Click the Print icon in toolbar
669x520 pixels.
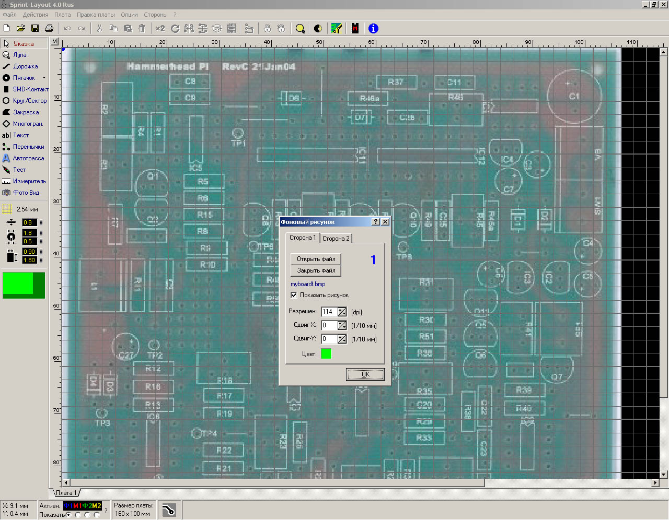[x=49, y=28]
